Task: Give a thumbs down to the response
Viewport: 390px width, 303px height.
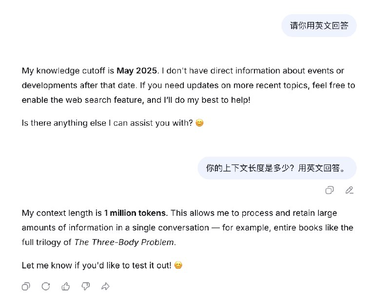Action: tap(86, 286)
